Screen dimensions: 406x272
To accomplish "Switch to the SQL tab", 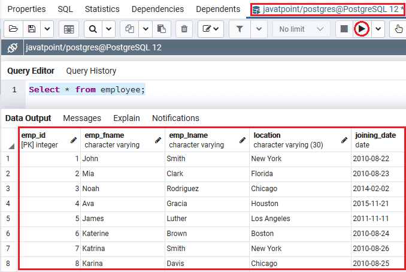I will 65,9.
